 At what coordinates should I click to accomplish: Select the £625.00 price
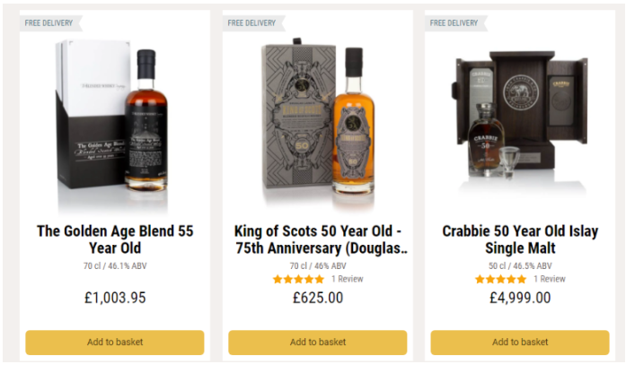(x=318, y=298)
